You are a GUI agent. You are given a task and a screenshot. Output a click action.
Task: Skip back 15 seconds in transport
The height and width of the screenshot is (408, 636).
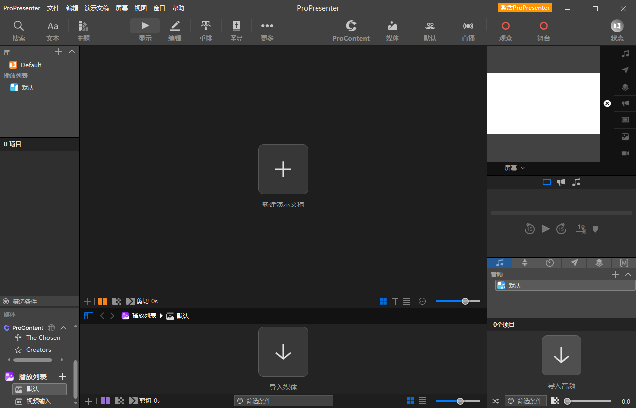click(530, 229)
